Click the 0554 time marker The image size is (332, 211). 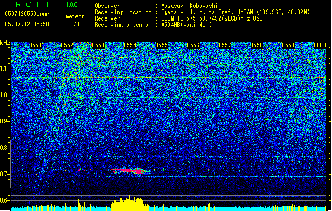130,45
